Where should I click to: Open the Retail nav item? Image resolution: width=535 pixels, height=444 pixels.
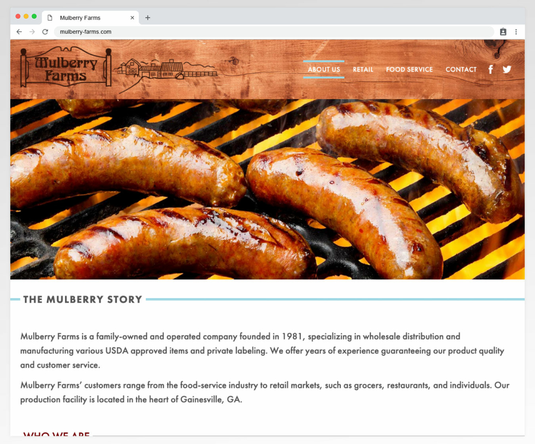[x=363, y=70]
